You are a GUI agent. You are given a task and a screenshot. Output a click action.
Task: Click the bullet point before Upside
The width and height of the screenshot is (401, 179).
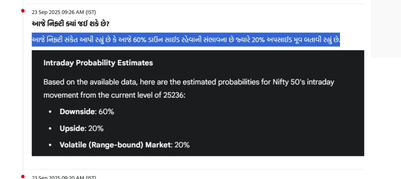50,128
